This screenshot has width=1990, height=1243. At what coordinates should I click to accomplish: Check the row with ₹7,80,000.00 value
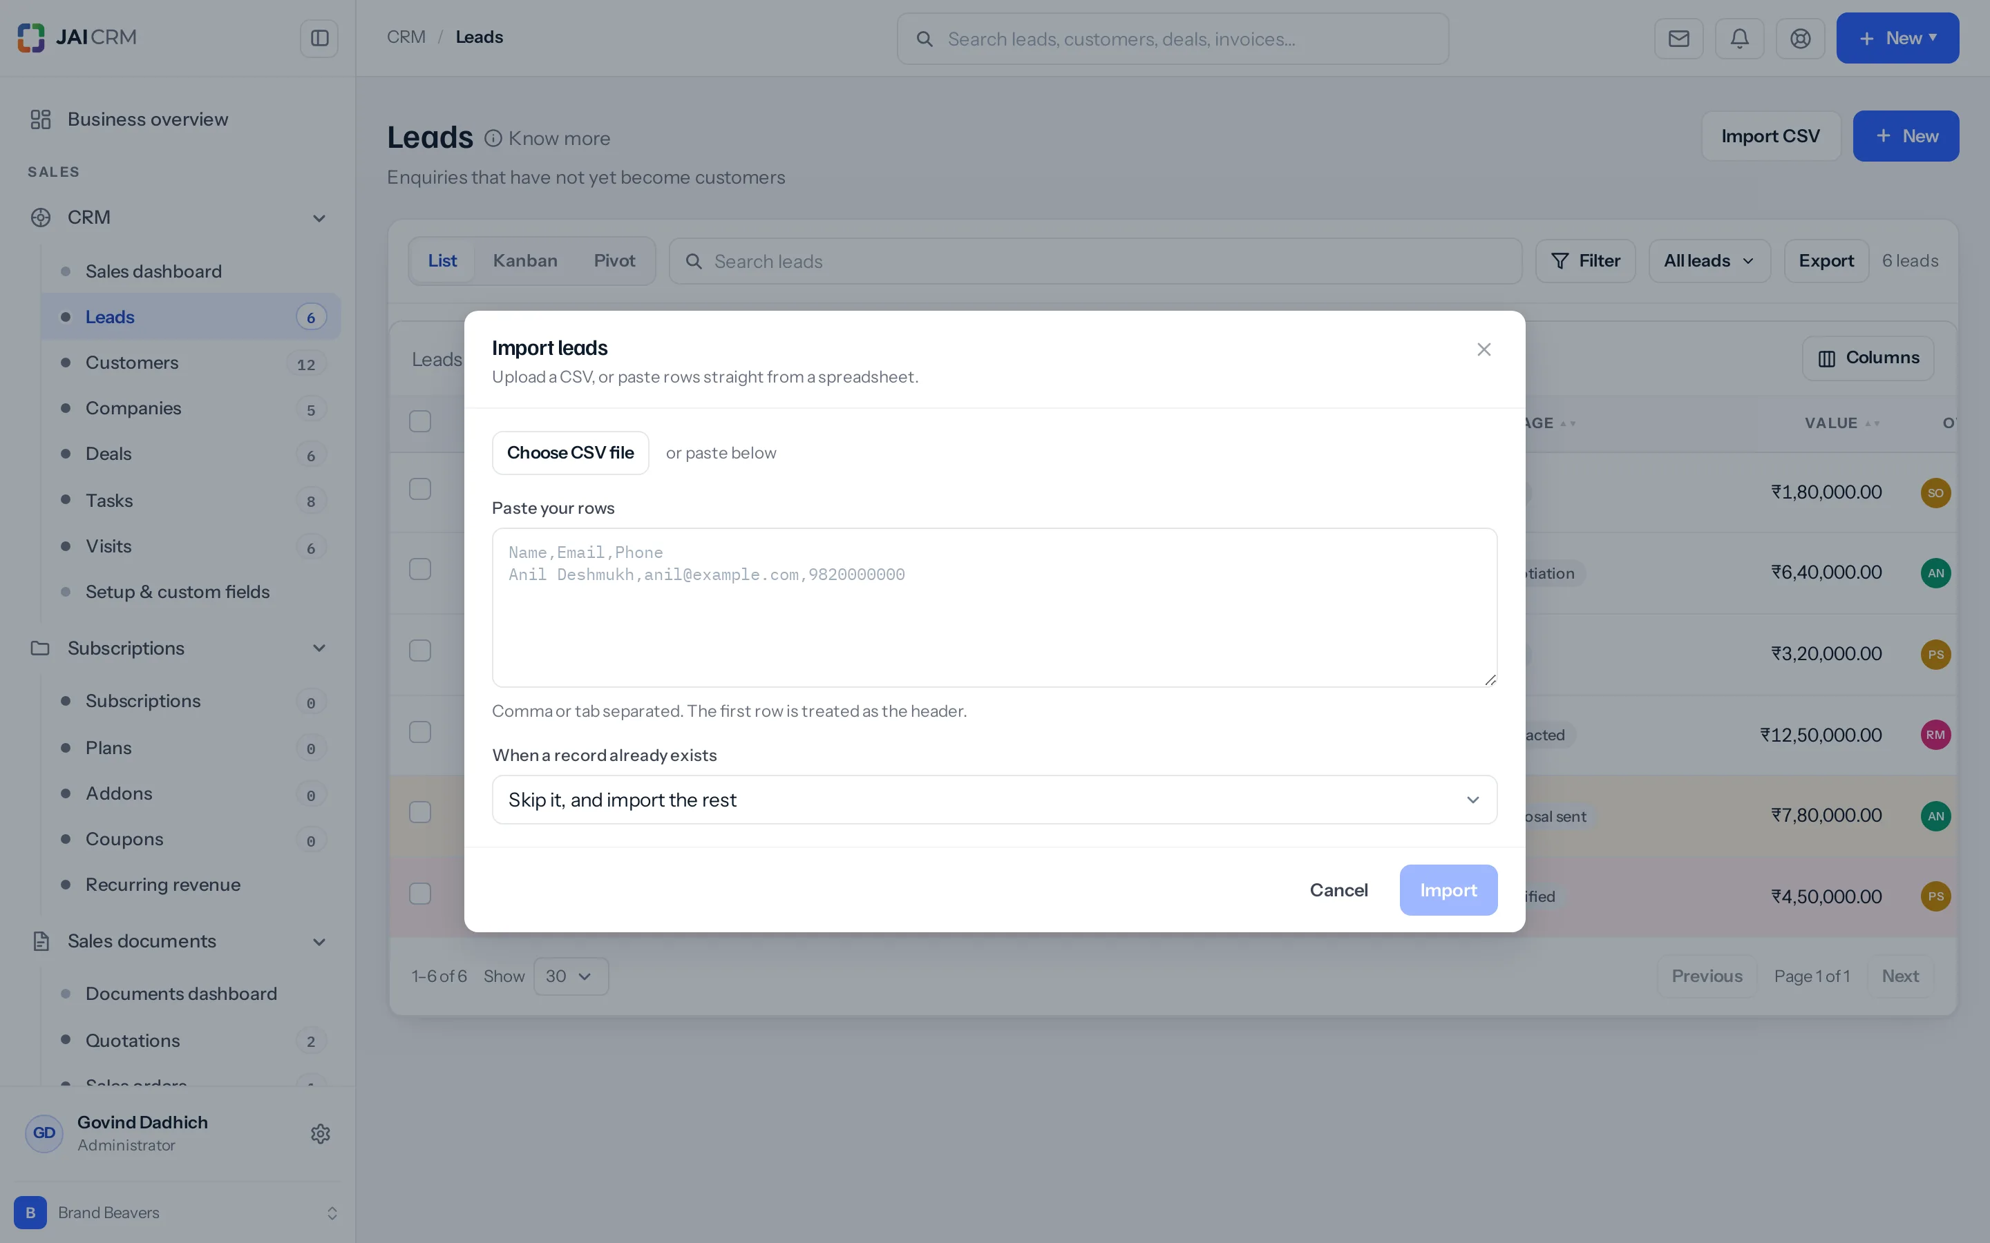[420, 812]
